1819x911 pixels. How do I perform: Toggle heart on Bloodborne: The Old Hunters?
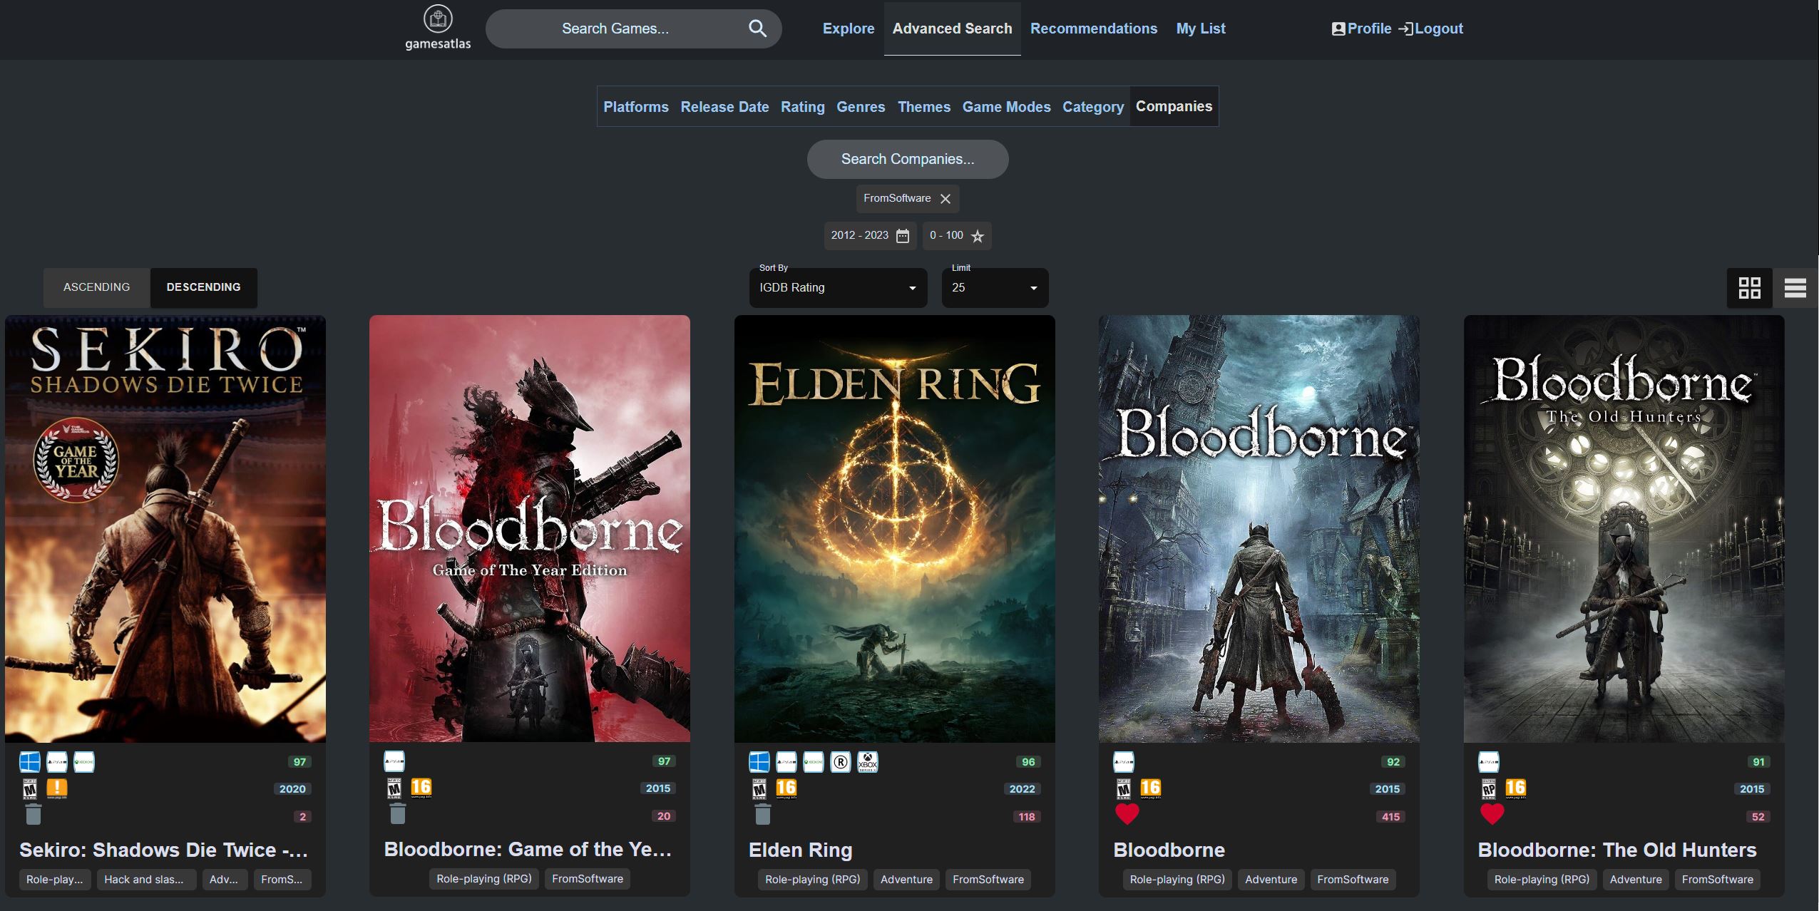click(x=1492, y=814)
